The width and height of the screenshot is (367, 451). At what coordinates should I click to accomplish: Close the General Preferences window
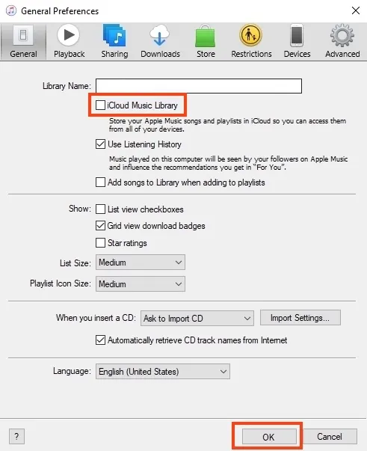(356, 10)
